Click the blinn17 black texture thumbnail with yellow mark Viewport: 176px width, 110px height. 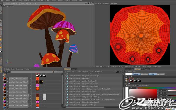41,82
